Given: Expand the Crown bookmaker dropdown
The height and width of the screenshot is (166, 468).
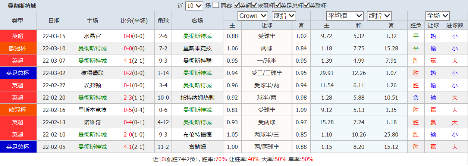Looking at the screenshot, I should (253, 16).
